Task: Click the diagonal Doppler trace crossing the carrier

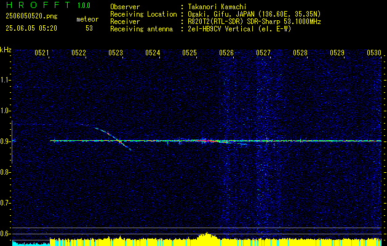Action: point(113,137)
